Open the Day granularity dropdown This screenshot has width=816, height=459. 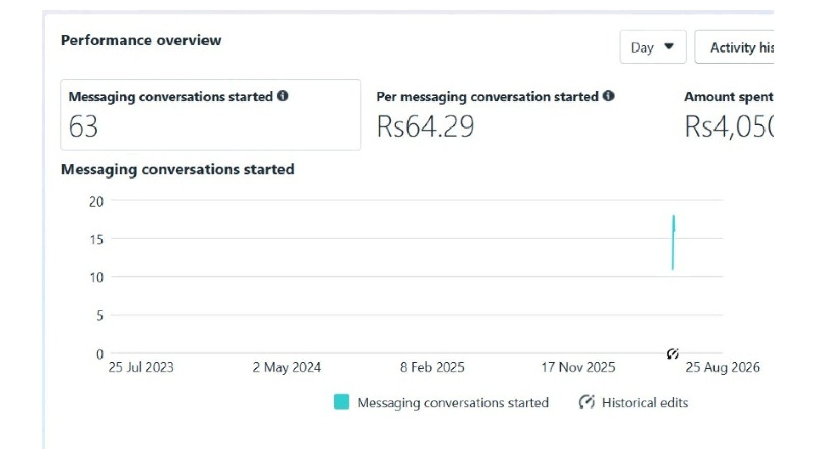653,47
